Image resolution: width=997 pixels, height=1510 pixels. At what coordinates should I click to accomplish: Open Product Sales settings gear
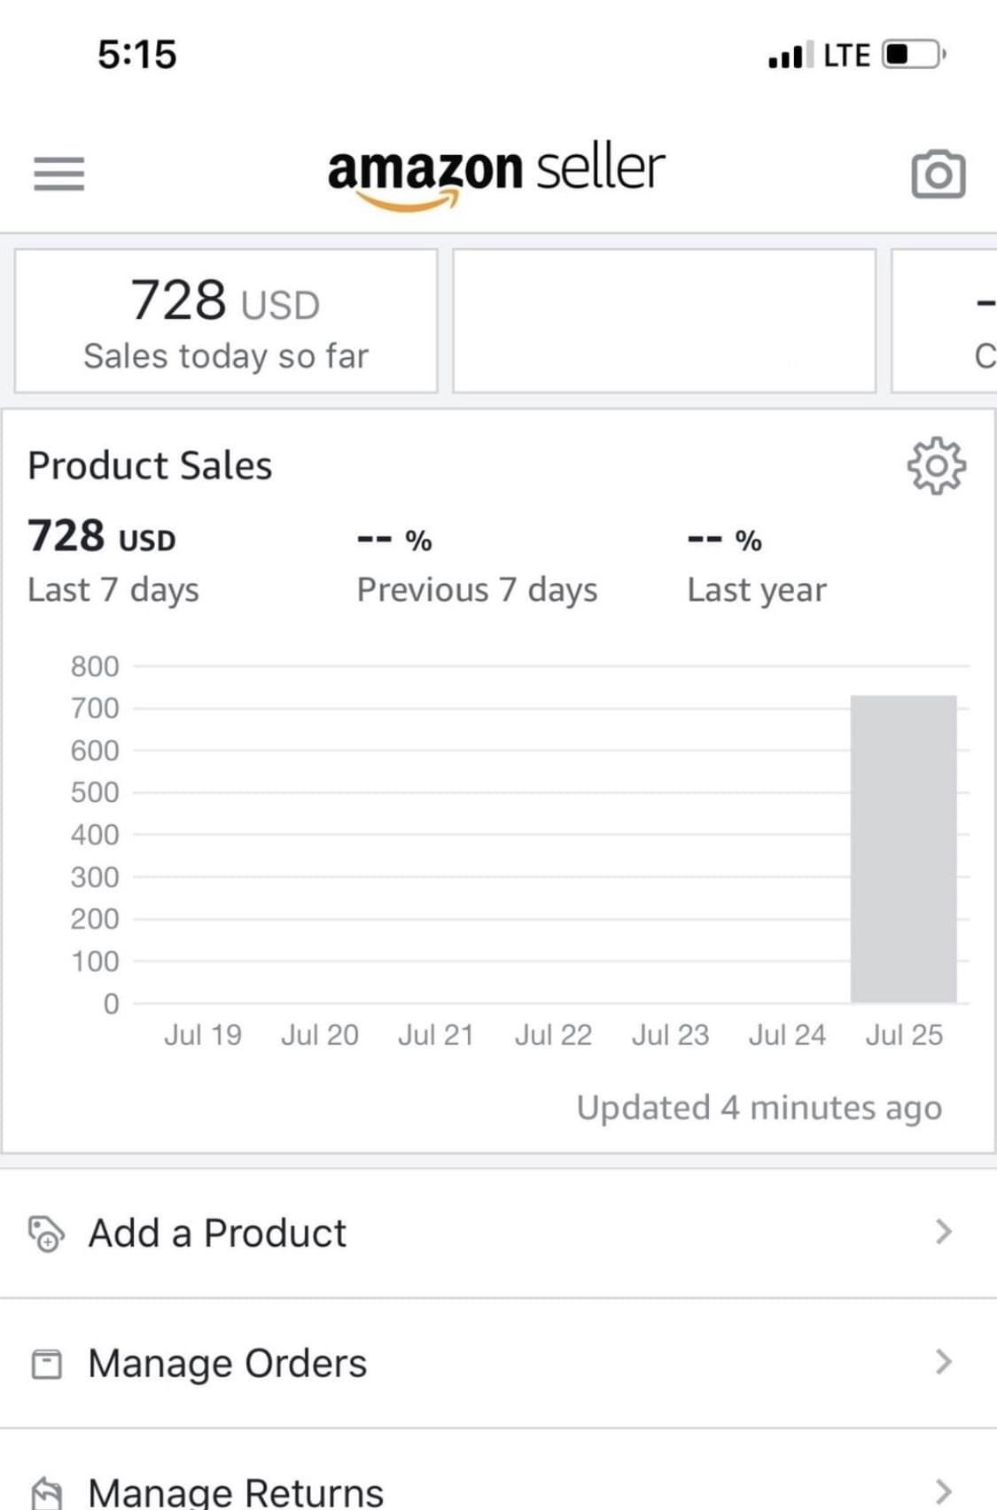pyautogui.click(x=936, y=465)
